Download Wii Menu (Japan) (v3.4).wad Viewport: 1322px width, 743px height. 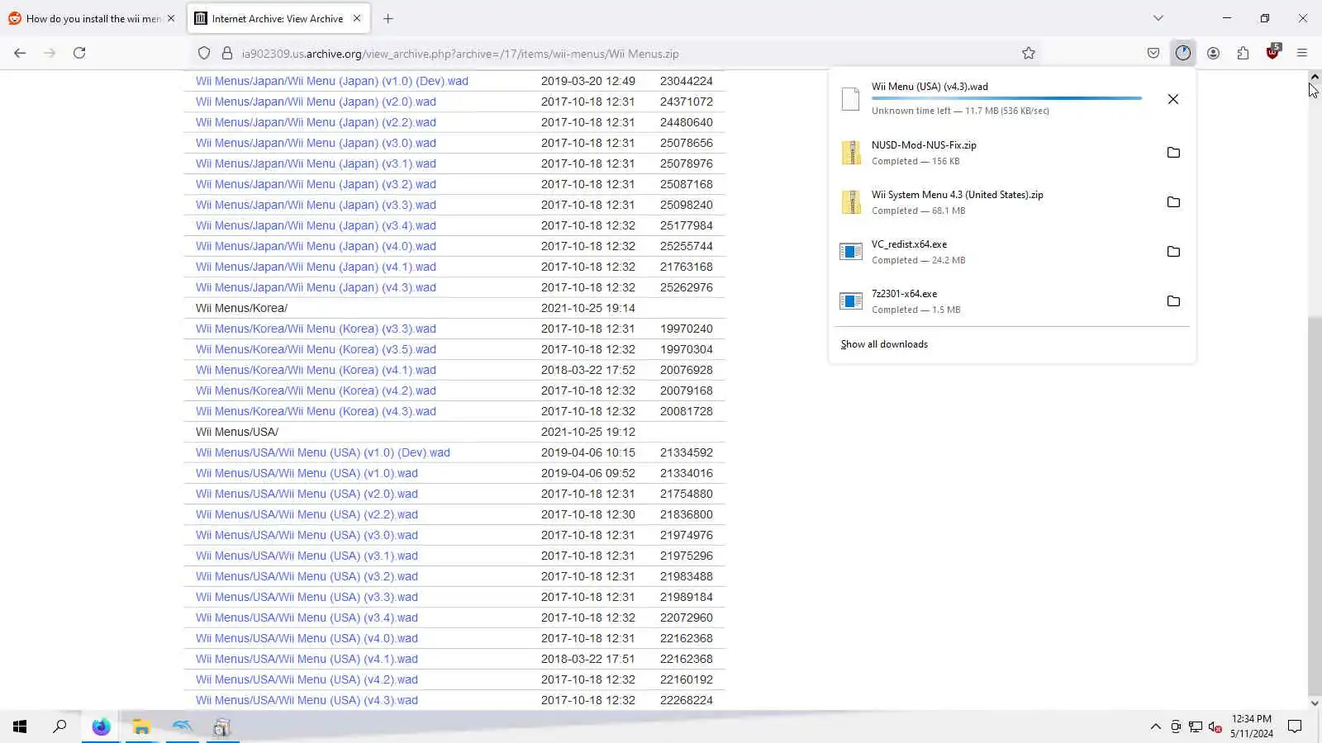[x=316, y=225]
